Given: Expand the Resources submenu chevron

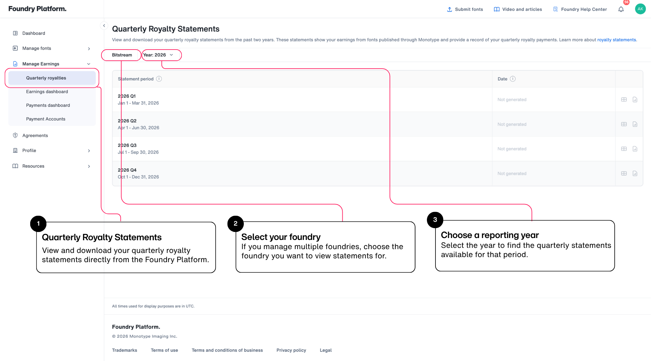Looking at the screenshot, I should click(89, 166).
